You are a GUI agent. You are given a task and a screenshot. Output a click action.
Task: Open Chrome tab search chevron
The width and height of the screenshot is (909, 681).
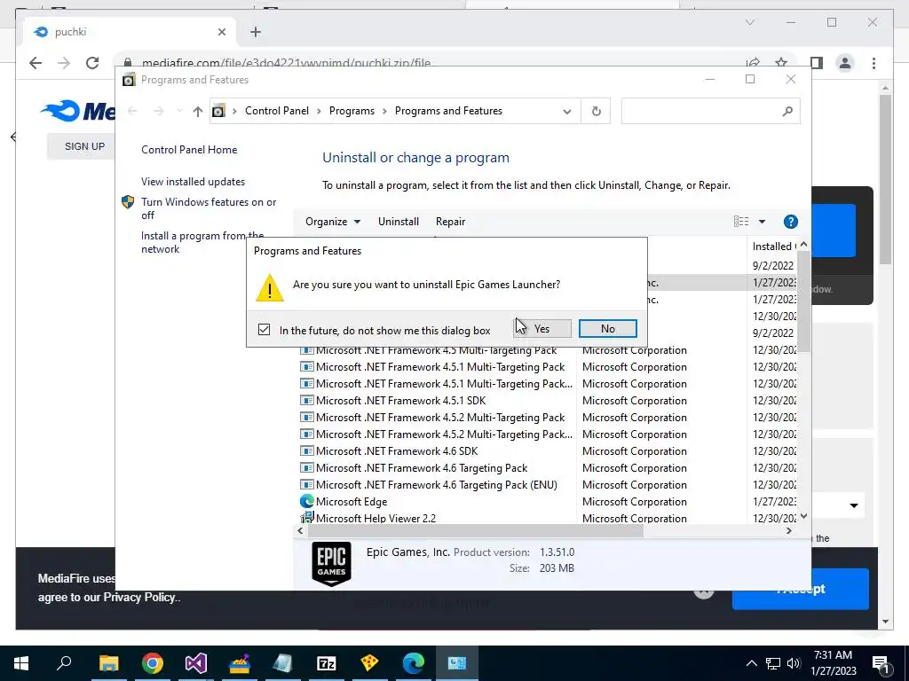pyautogui.click(x=749, y=22)
